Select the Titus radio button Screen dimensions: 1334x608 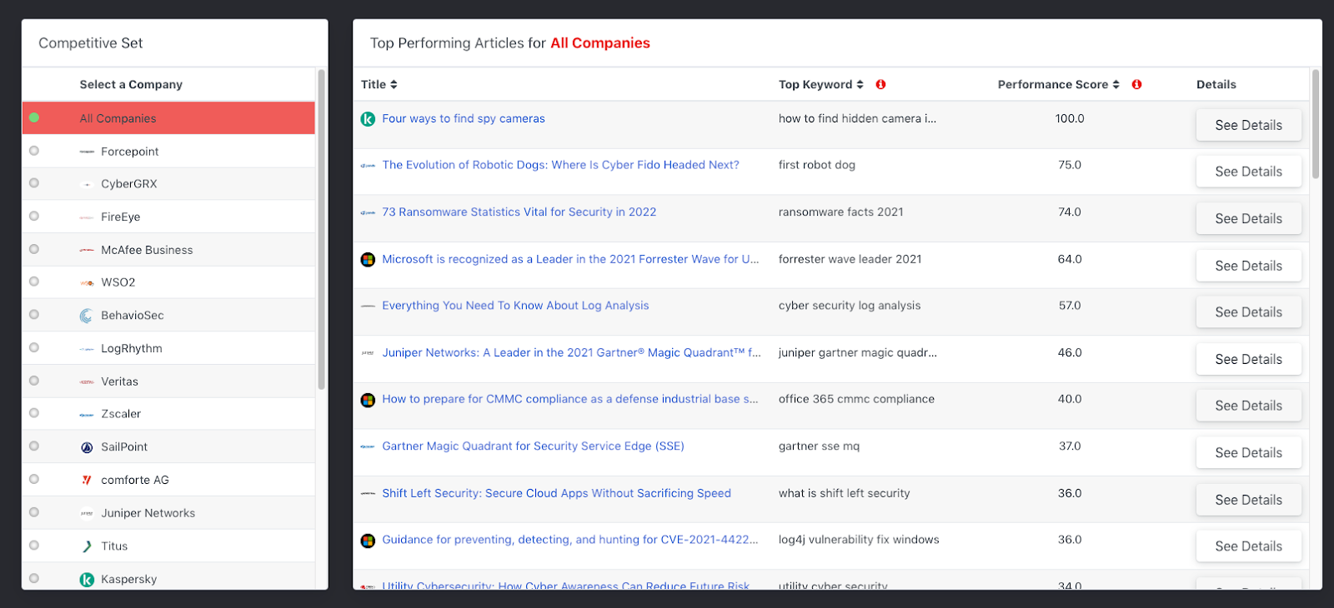click(x=34, y=546)
